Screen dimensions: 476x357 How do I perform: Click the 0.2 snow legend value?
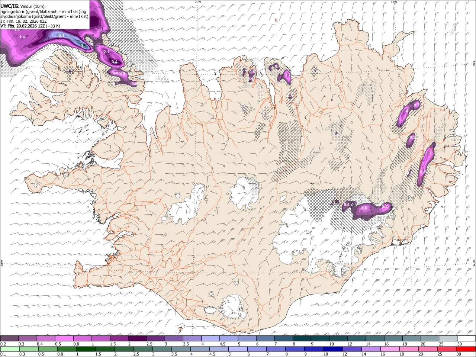pyautogui.click(x=4, y=344)
